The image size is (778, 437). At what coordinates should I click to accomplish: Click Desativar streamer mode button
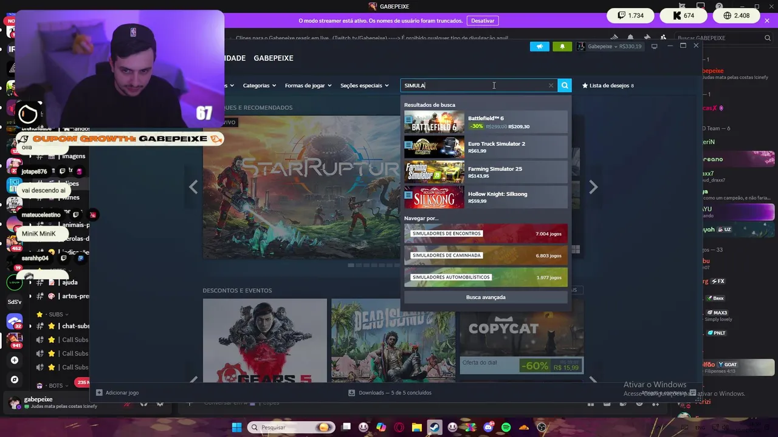pyautogui.click(x=483, y=21)
